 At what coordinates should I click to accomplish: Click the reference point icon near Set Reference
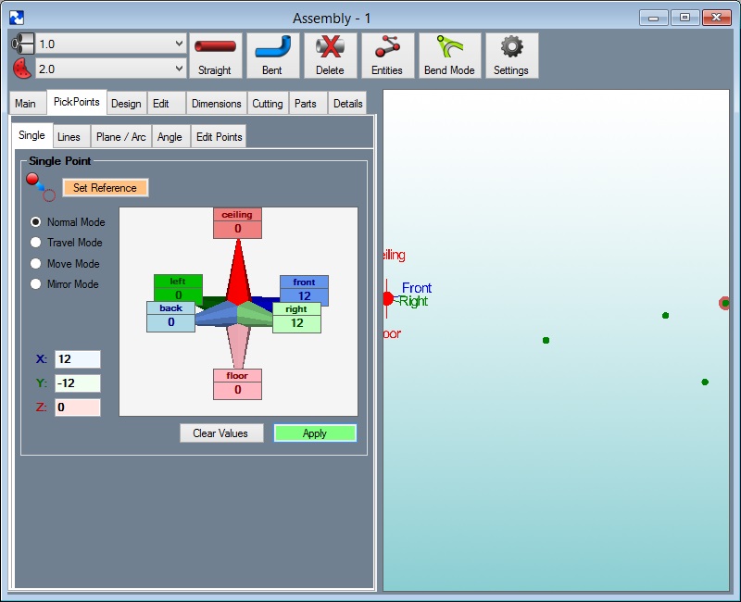tap(41, 187)
